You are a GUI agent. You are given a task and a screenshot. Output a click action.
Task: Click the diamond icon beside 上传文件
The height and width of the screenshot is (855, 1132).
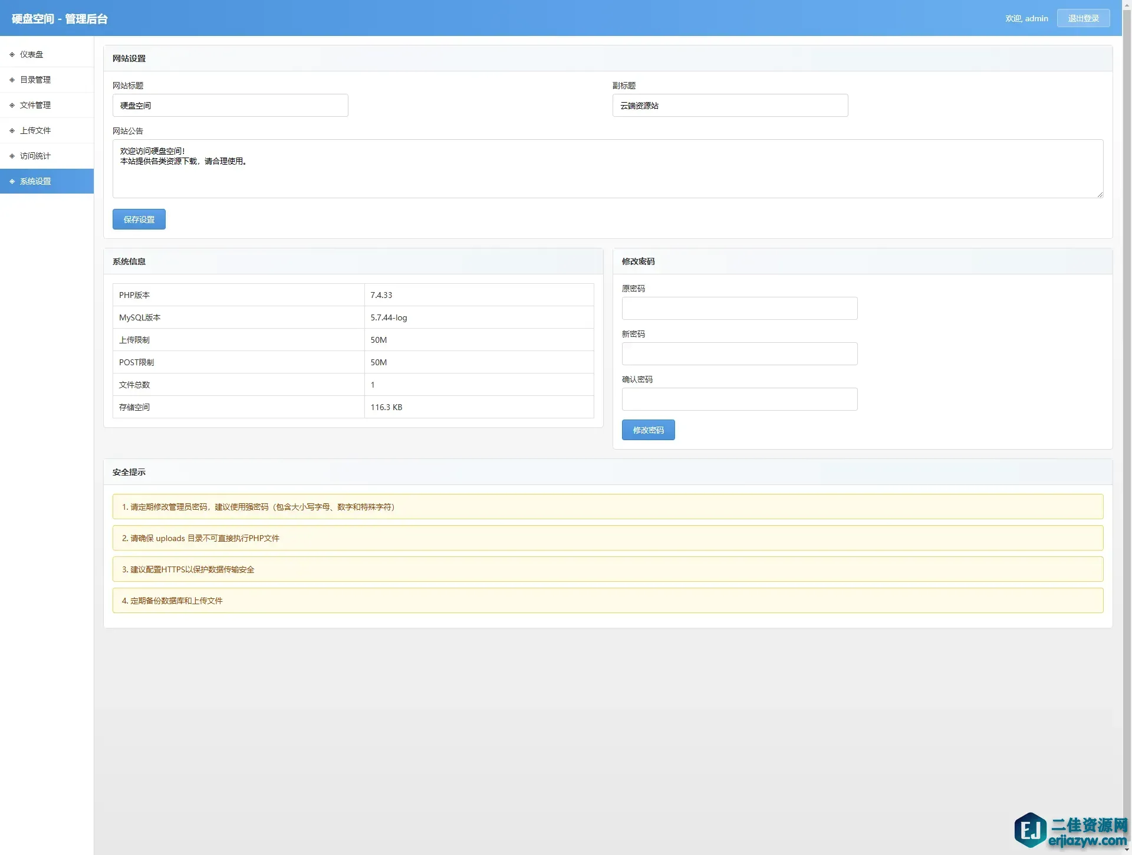click(12, 130)
